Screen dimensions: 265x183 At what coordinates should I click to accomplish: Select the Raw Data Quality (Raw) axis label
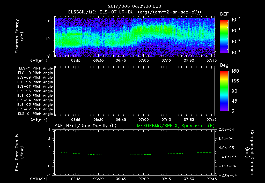[x=19, y=152]
